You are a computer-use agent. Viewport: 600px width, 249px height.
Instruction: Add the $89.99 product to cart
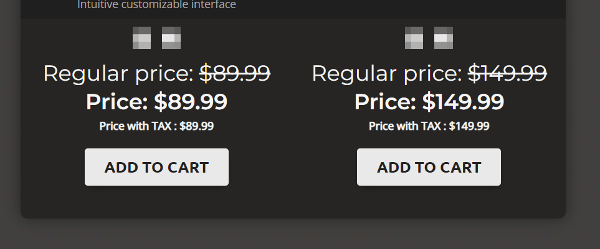(x=156, y=167)
